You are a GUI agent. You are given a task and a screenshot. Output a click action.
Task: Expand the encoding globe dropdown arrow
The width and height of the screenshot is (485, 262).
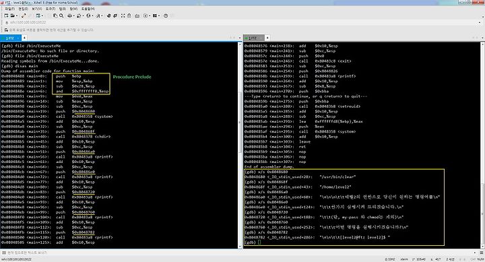coord(92,15)
